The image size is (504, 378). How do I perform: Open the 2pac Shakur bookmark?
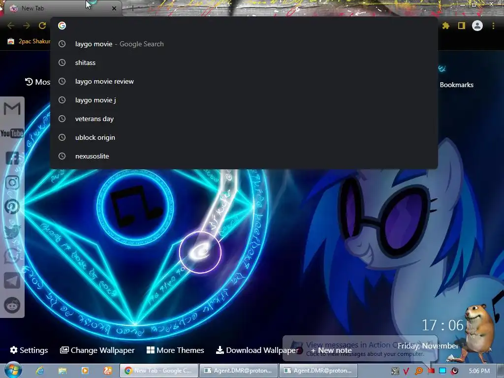pos(29,41)
